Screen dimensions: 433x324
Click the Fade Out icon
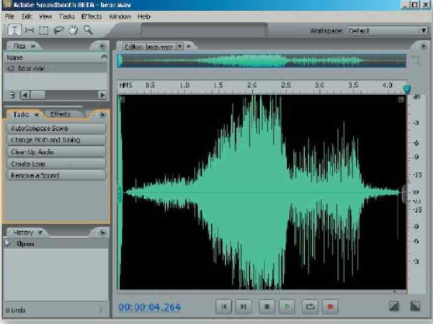coord(416,306)
